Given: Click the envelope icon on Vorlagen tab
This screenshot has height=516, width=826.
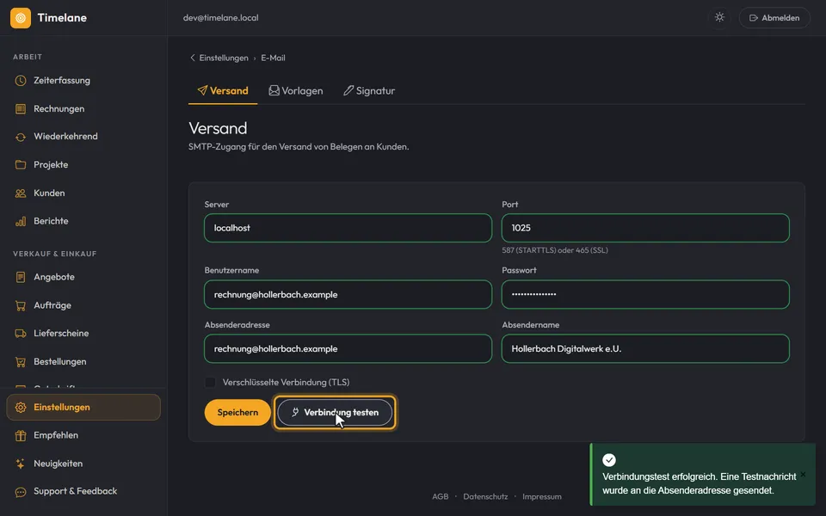Looking at the screenshot, I should [x=274, y=90].
